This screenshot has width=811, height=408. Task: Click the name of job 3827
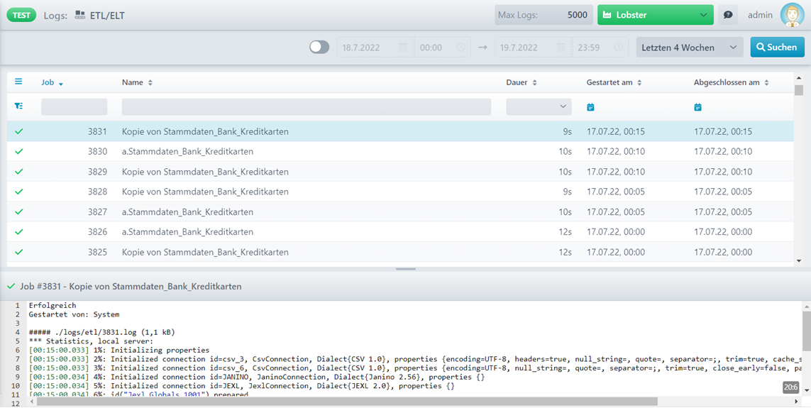(x=188, y=211)
